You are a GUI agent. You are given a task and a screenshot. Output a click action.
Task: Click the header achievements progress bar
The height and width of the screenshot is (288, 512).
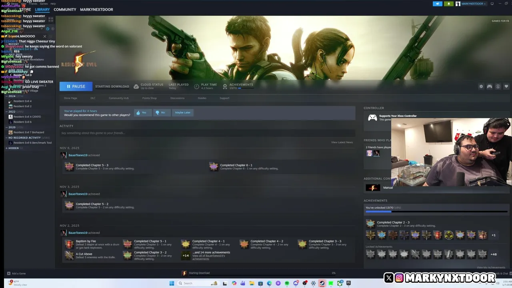point(246,88)
